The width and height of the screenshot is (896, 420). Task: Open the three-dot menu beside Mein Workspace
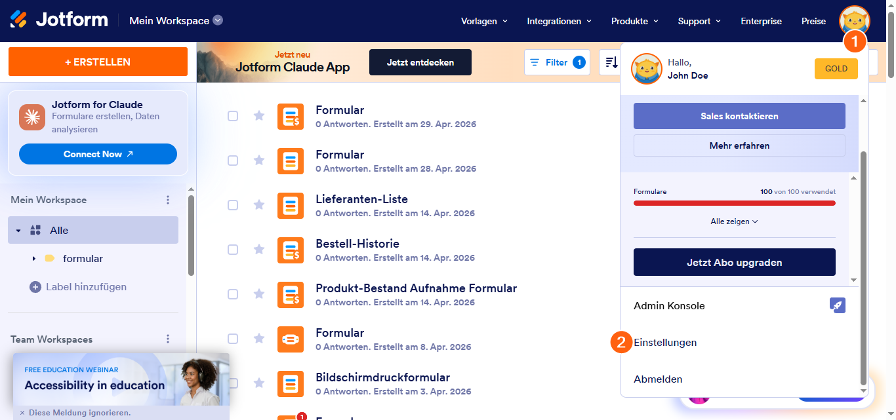[168, 200]
